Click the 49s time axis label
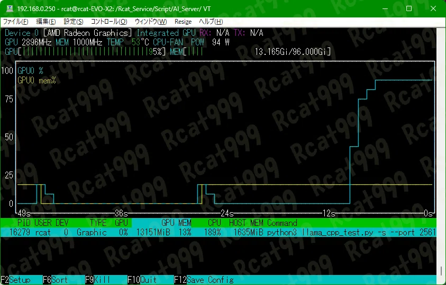 click(24, 213)
